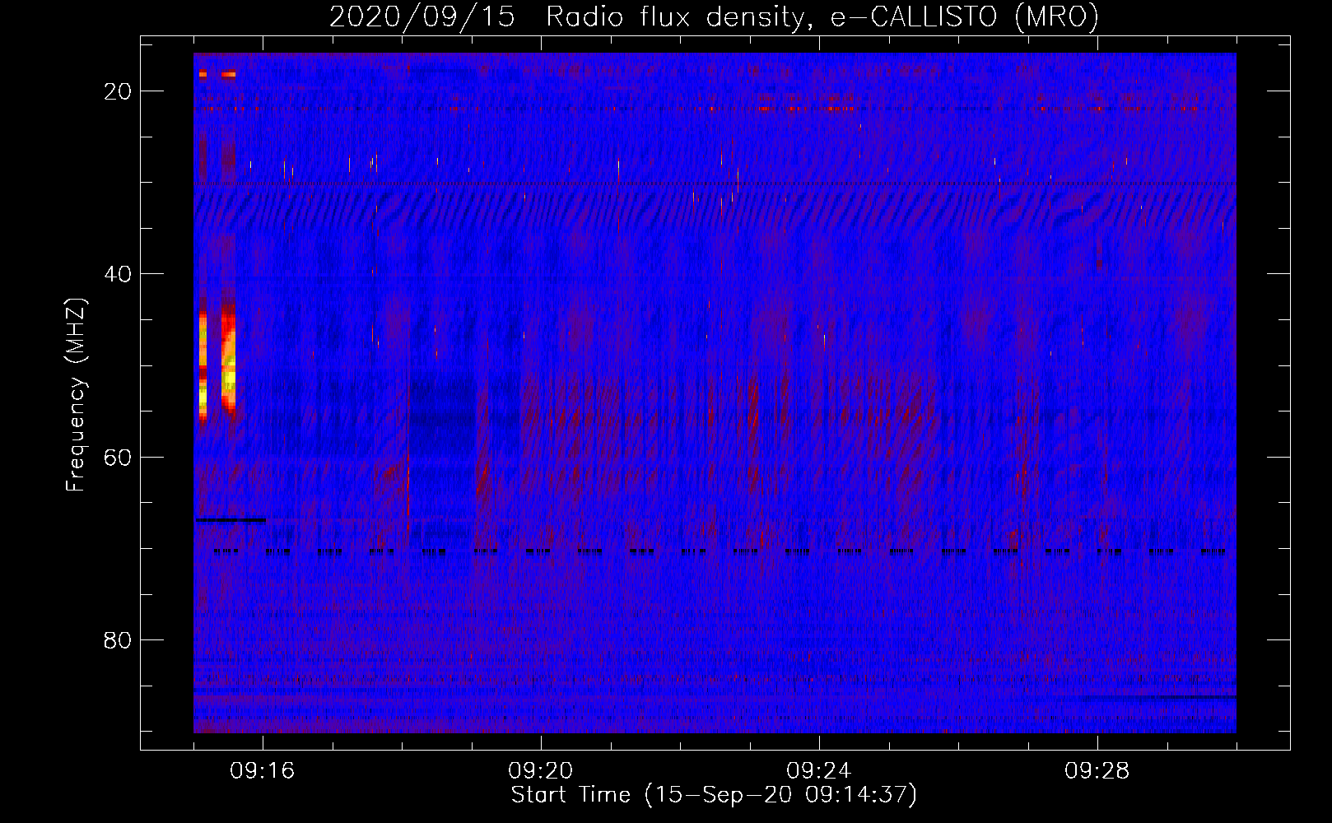
Task: Click the 09:24 time tick label
Action: (x=819, y=771)
